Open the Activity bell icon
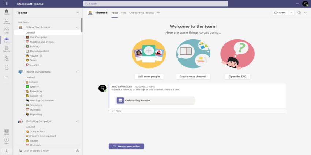 point(7,22)
